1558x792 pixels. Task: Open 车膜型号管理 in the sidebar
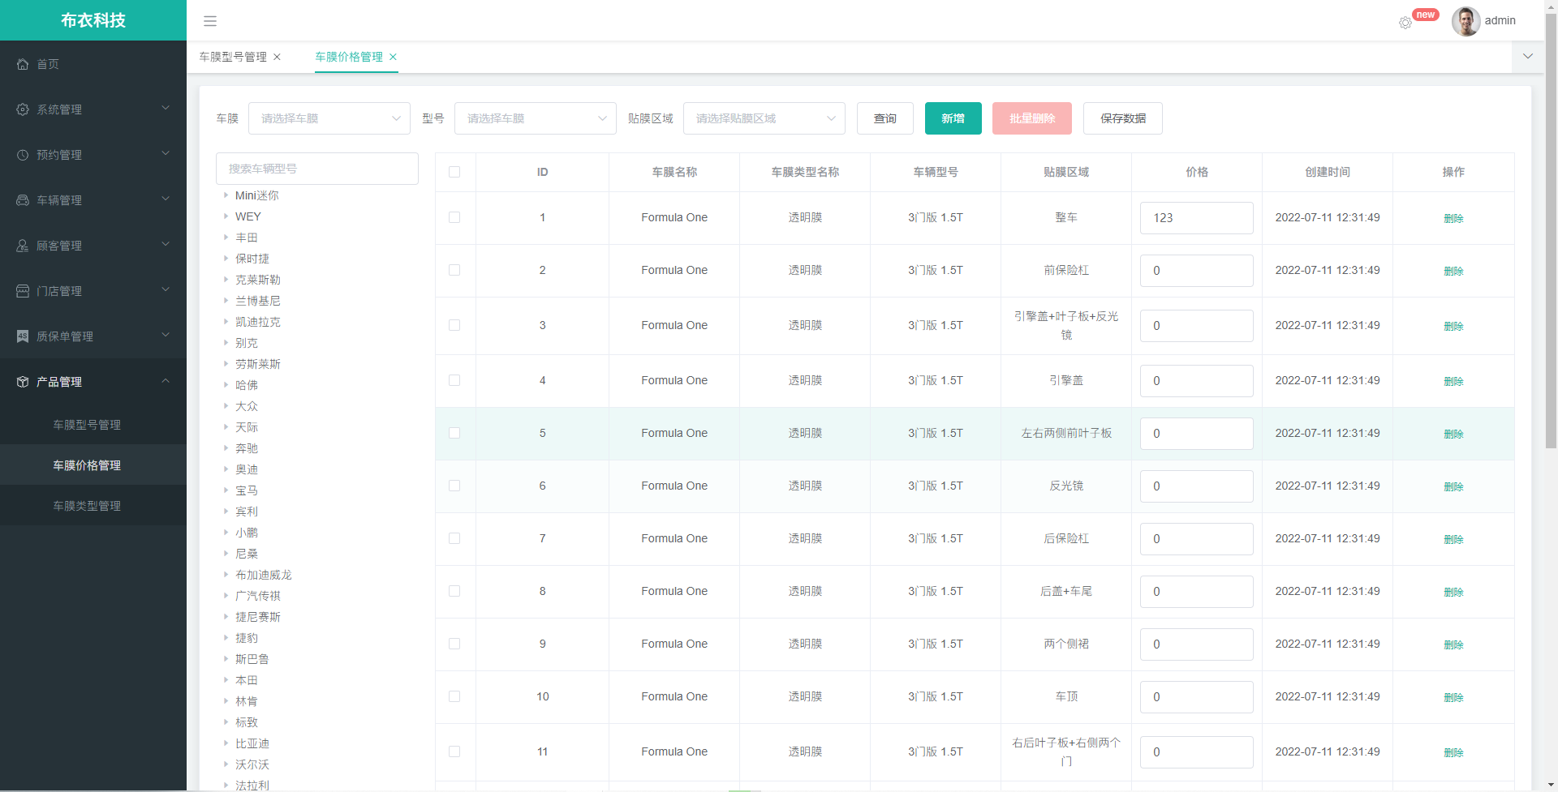click(x=93, y=425)
